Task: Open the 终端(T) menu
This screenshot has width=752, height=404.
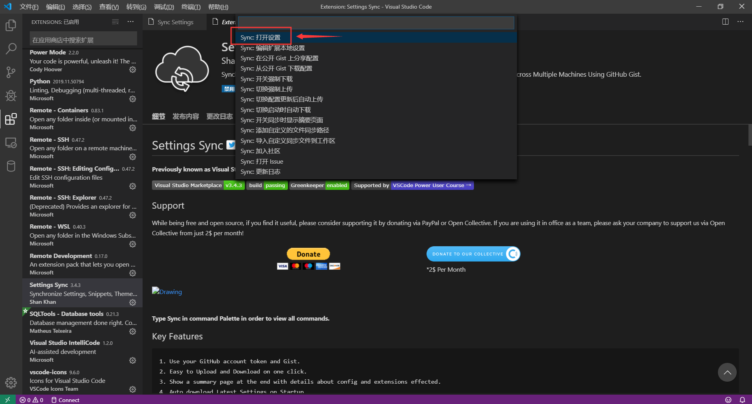Action: coord(191,7)
